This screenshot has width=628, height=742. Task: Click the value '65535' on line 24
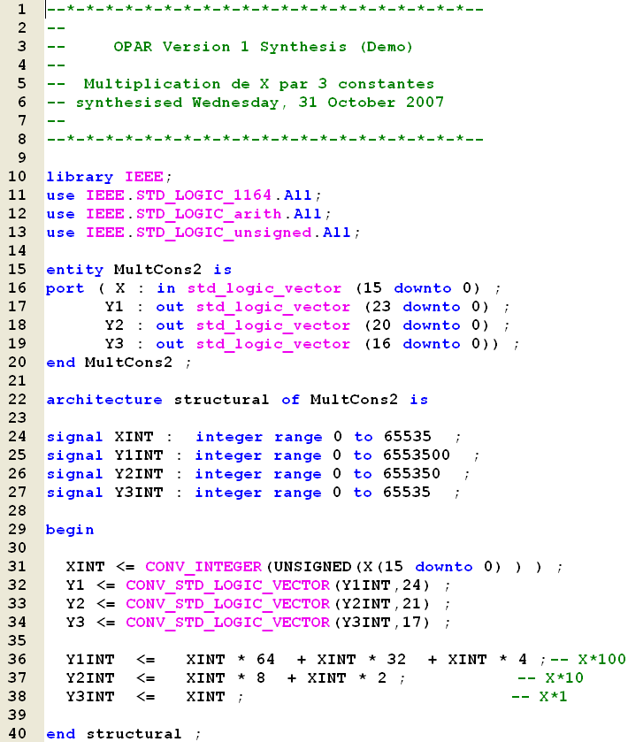408,436
